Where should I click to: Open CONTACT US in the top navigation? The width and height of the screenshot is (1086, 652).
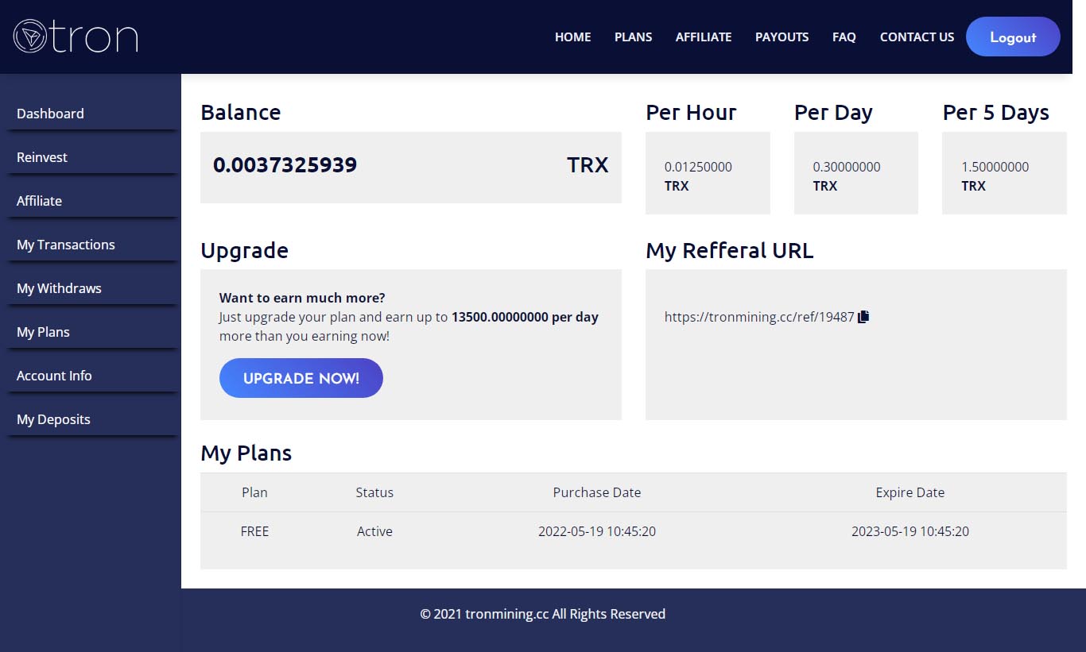(917, 37)
